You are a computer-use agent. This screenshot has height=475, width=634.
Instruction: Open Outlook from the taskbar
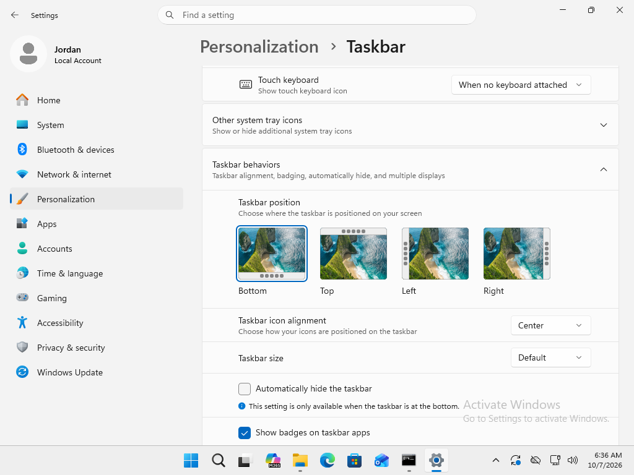[x=381, y=460]
